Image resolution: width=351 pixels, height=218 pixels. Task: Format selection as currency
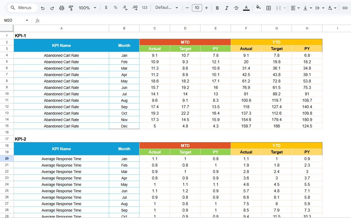click(x=106, y=8)
